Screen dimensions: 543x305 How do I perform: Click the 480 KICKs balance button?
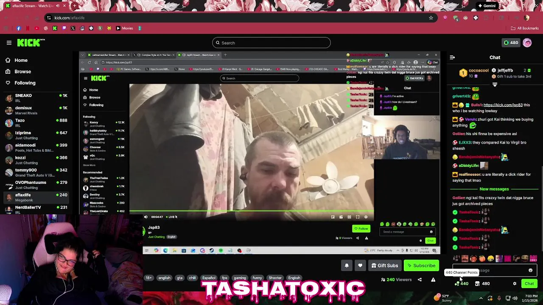[x=511, y=43]
